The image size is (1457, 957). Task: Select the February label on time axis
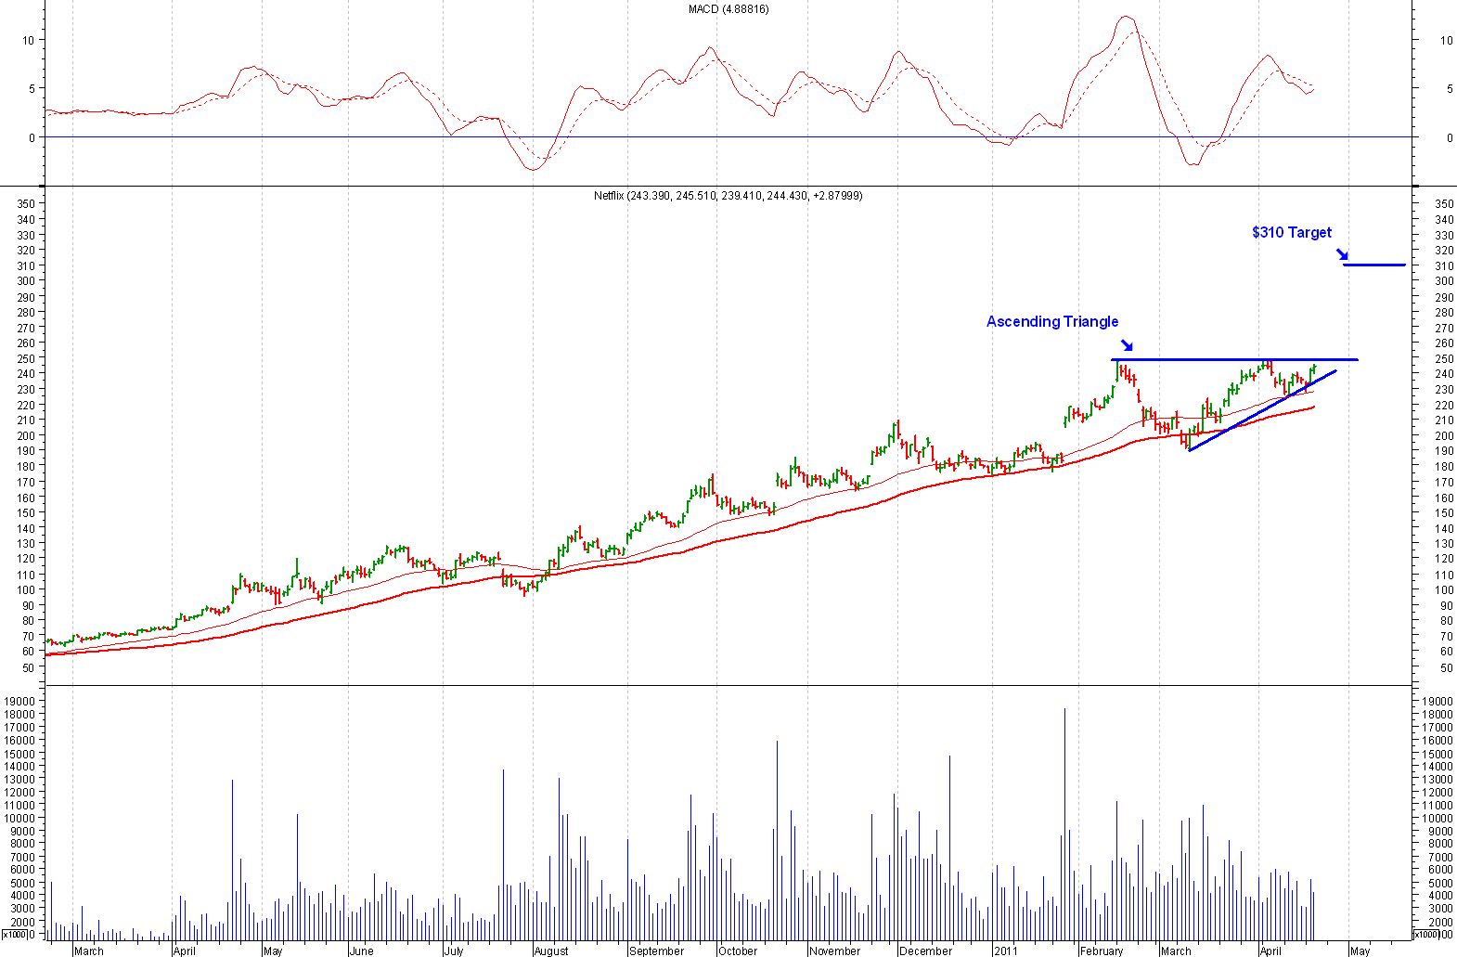pos(1102,951)
